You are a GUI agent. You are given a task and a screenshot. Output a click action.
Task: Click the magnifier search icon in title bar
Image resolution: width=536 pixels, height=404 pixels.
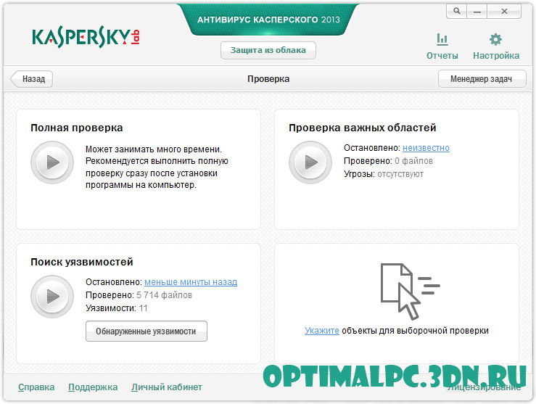457,12
